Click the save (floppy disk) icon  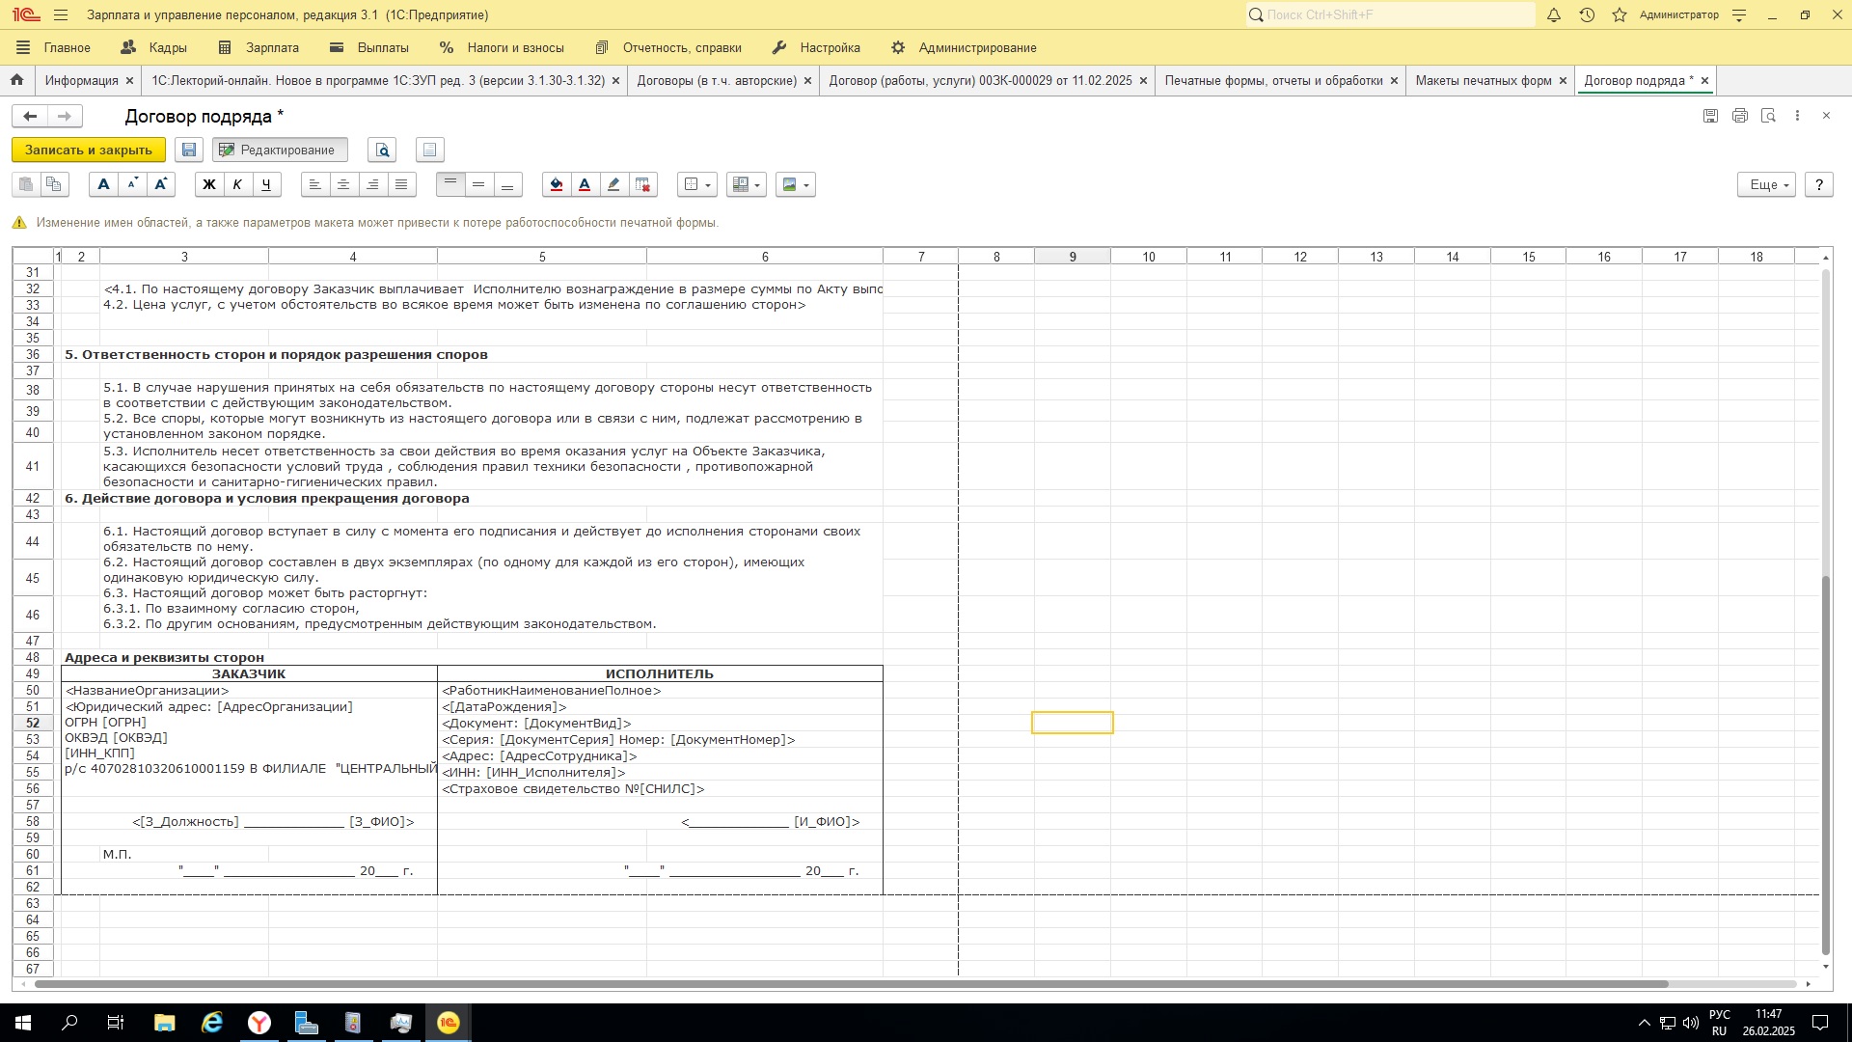(189, 150)
